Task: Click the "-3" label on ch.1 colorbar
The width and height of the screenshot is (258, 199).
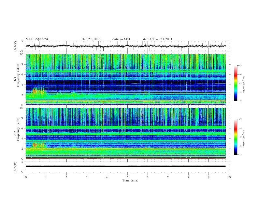Action: [240, 65]
